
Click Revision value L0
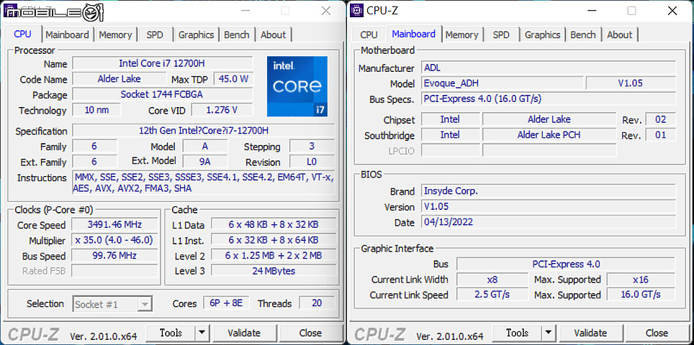(x=312, y=162)
